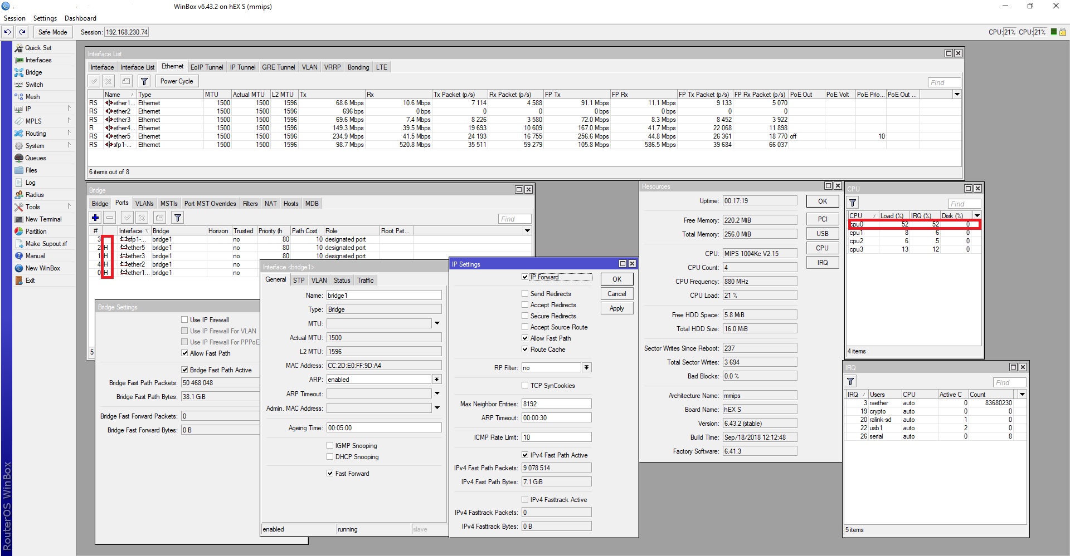Check Use IP Firewall in Bridge Settings
The image size is (1070, 556).
click(184, 319)
